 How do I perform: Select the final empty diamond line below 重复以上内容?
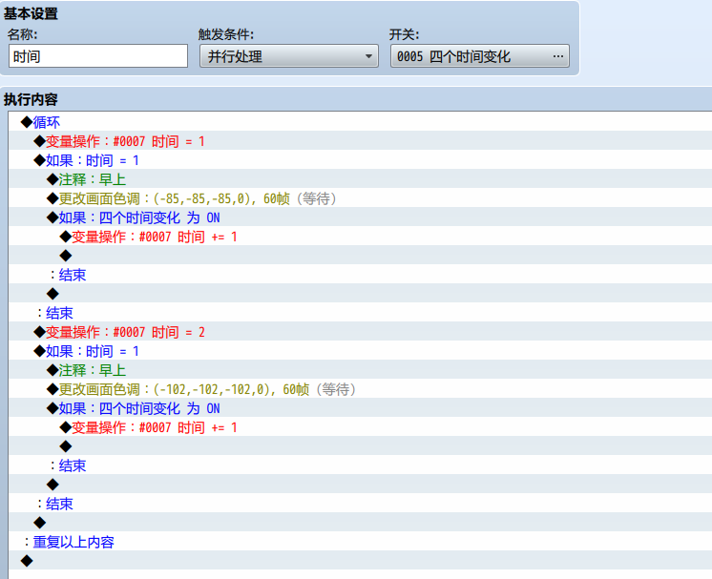360,561
